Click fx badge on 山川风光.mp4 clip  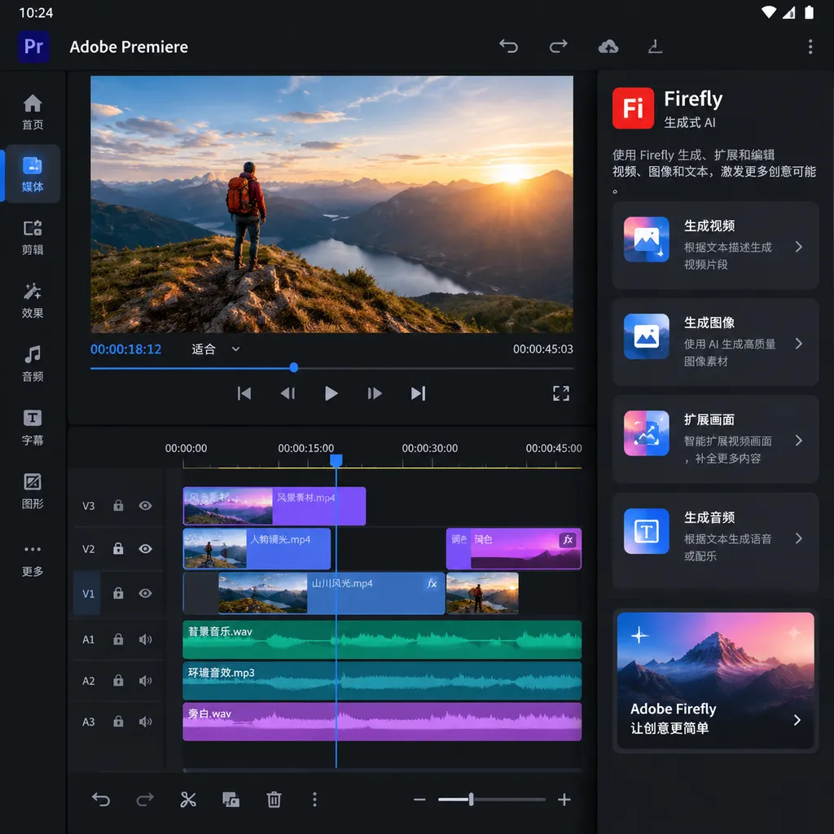coord(432,583)
